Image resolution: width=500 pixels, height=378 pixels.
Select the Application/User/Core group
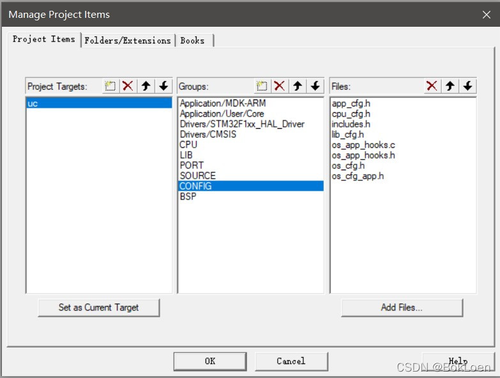tap(250, 113)
